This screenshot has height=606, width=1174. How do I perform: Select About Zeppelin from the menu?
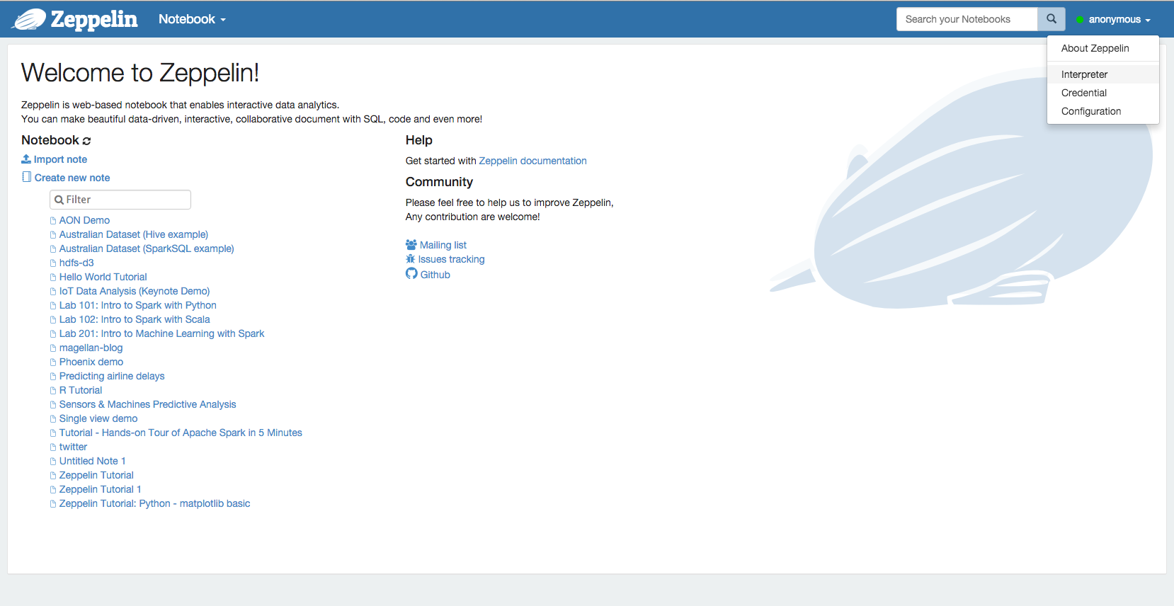(1103, 48)
